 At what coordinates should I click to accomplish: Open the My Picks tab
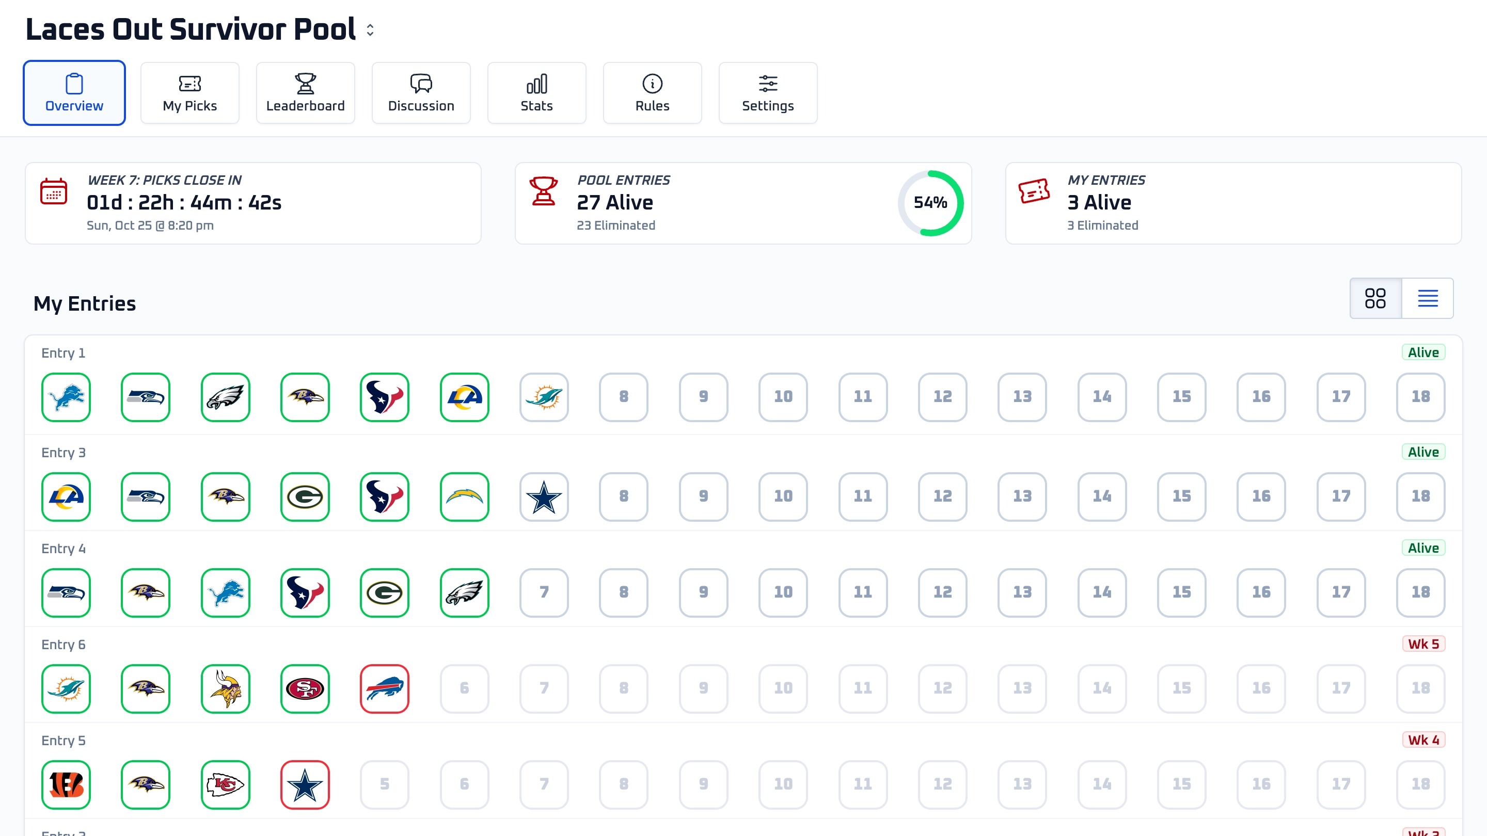click(x=190, y=93)
